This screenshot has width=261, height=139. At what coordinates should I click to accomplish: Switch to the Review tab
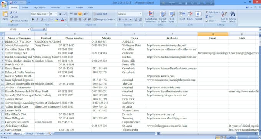[x=79, y=8]
